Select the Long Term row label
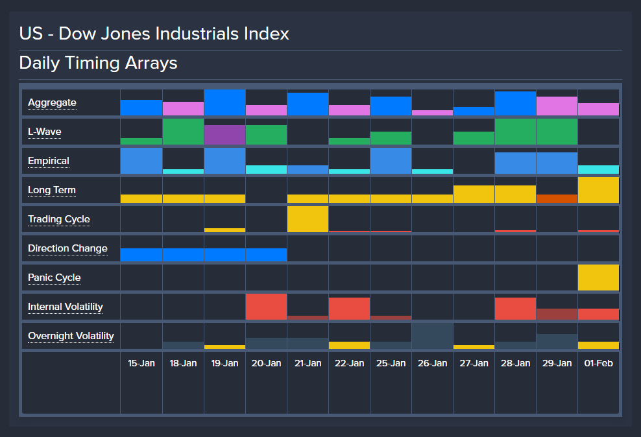 click(52, 190)
